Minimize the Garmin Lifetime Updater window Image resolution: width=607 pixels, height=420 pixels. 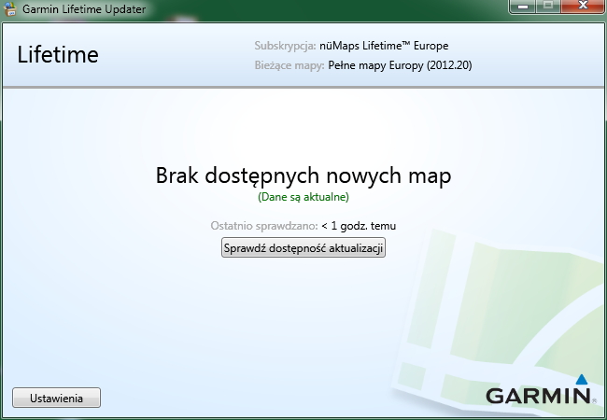pyautogui.click(x=523, y=7)
